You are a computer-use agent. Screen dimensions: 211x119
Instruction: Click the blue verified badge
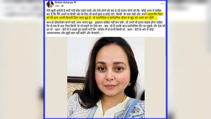tap(75, 2)
